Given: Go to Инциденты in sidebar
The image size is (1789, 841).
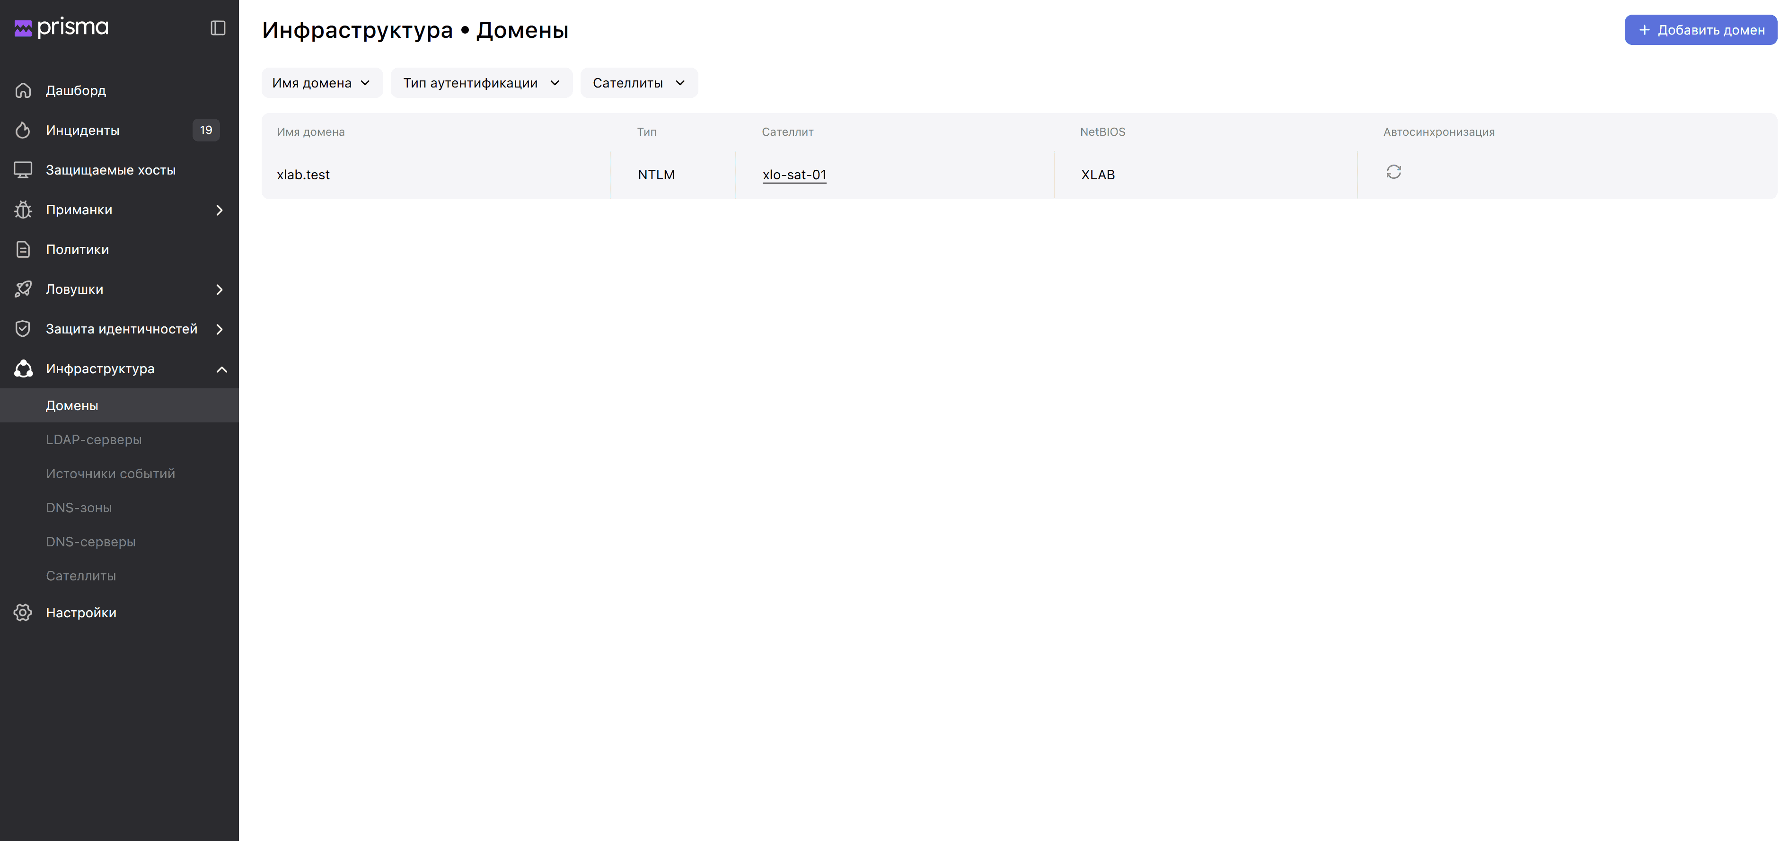Looking at the screenshot, I should tap(119, 130).
